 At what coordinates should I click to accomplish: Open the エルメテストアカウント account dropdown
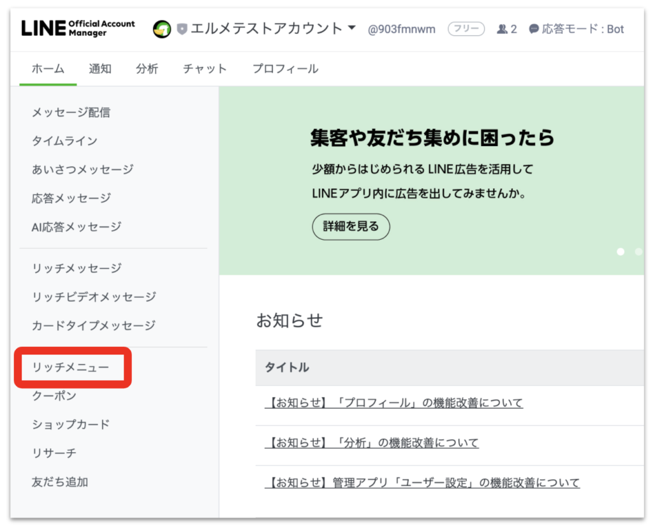(x=273, y=29)
